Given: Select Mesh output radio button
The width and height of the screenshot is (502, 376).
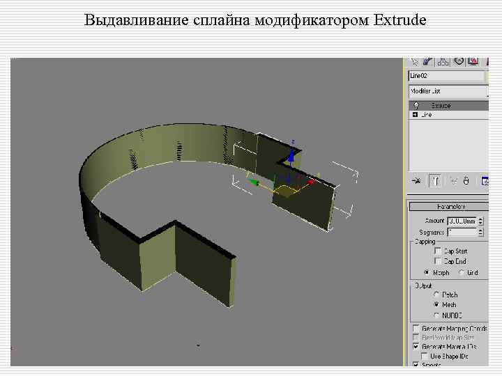Looking at the screenshot, I should pos(436,304).
